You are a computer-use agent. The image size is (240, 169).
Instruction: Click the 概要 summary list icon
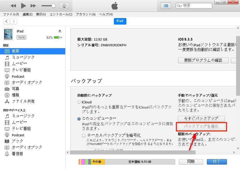point(7,51)
